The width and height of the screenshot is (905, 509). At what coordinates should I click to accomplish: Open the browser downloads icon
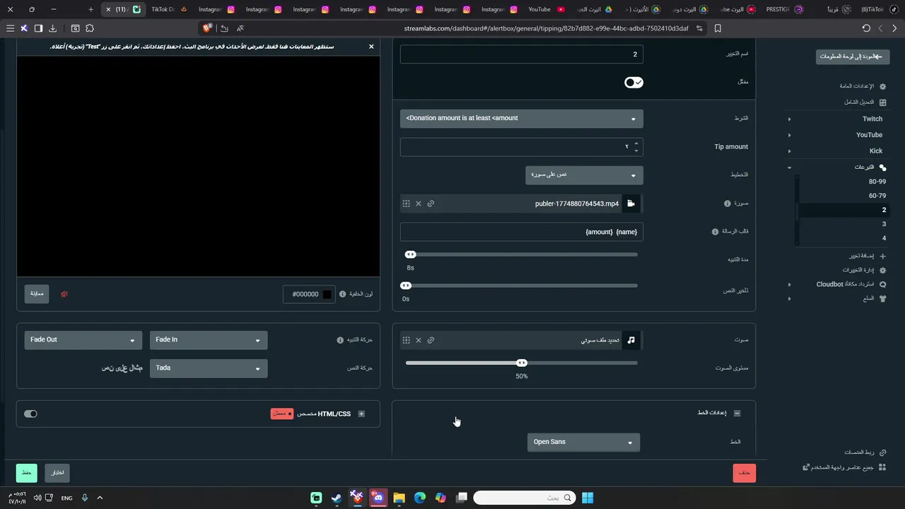tap(52, 28)
